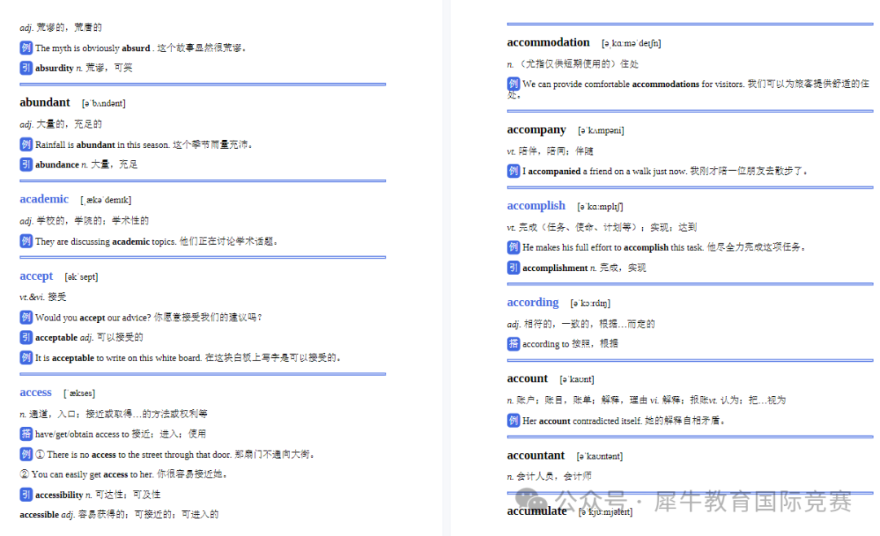Click the 引 badge before "acceptable adj."

pyautogui.click(x=26, y=338)
